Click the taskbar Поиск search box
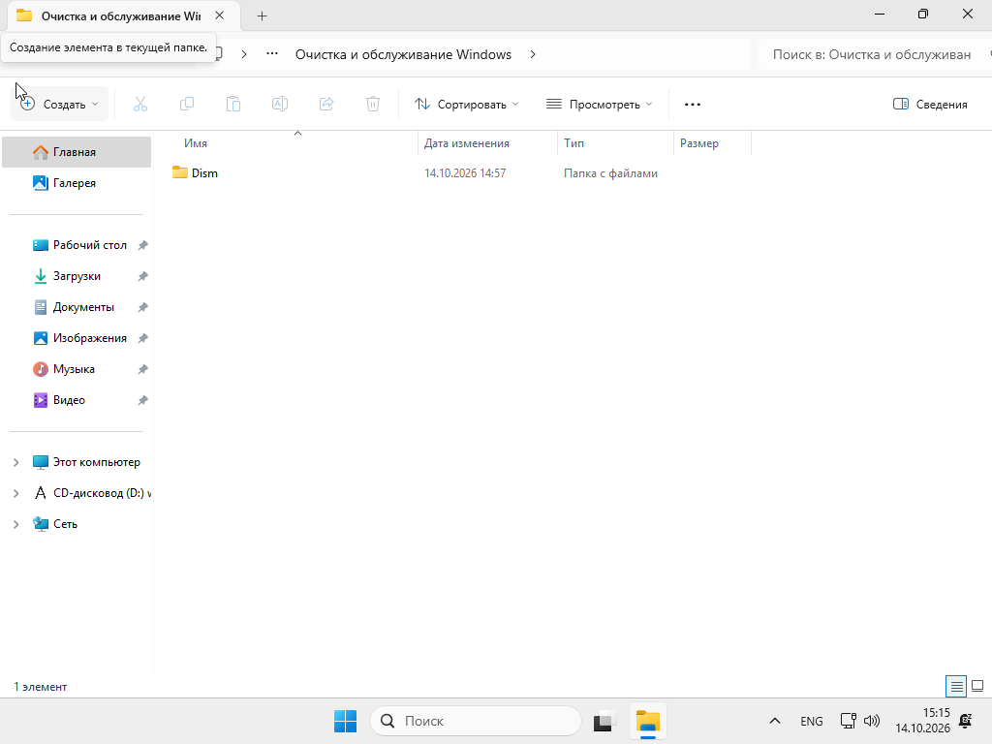This screenshot has height=744, width=992. (475, 721)
